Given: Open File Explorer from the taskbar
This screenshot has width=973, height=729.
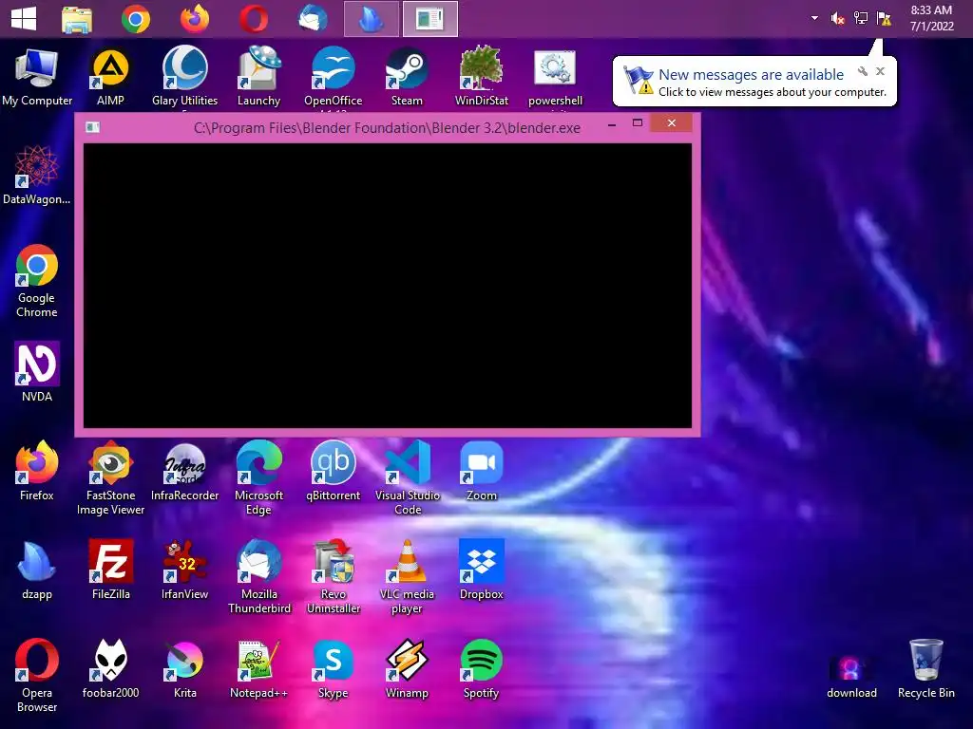Looking at the screenshot, I should click(x=77, y=19).
